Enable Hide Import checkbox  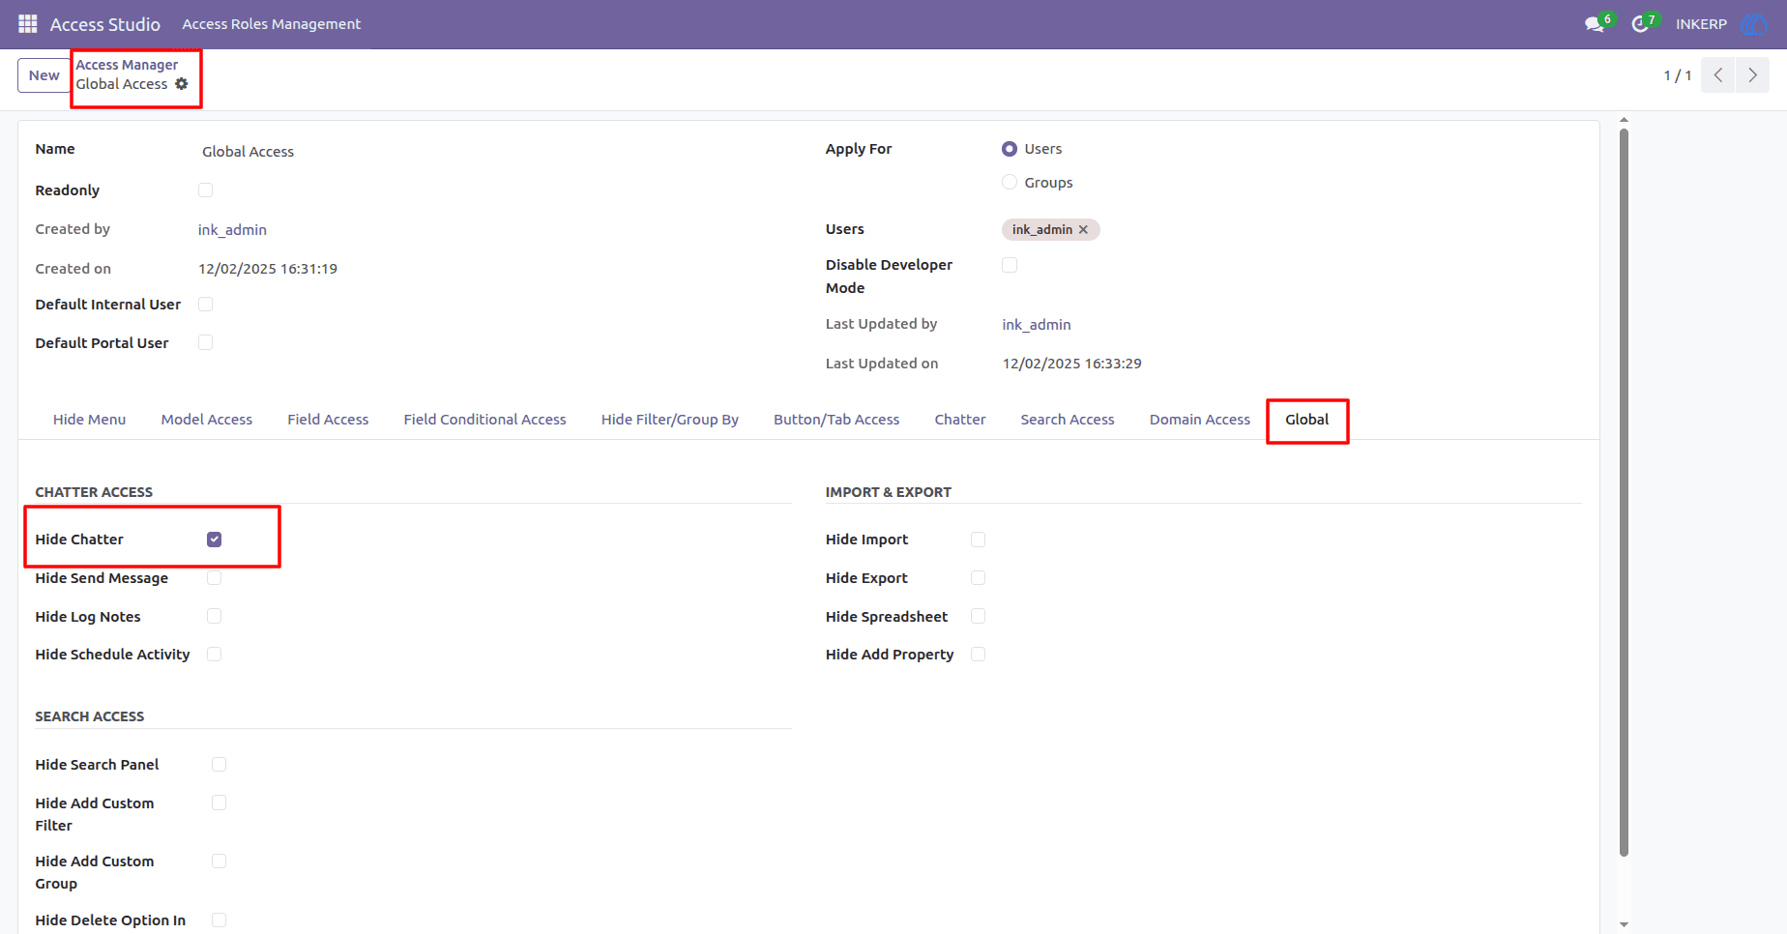pyautogui.click(x=978, y=540)
